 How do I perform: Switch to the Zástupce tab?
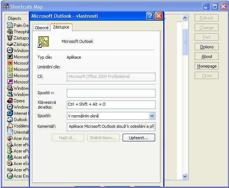[61, 27]
